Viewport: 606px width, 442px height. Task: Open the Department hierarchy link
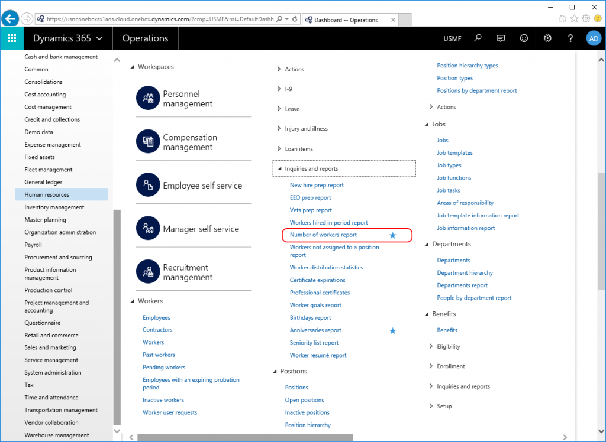coord(466,272)
